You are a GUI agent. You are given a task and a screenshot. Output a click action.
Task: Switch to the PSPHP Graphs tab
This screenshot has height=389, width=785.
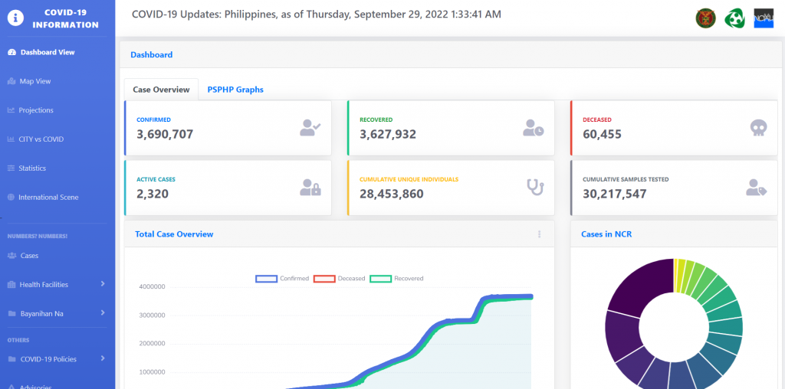(235, 90)
